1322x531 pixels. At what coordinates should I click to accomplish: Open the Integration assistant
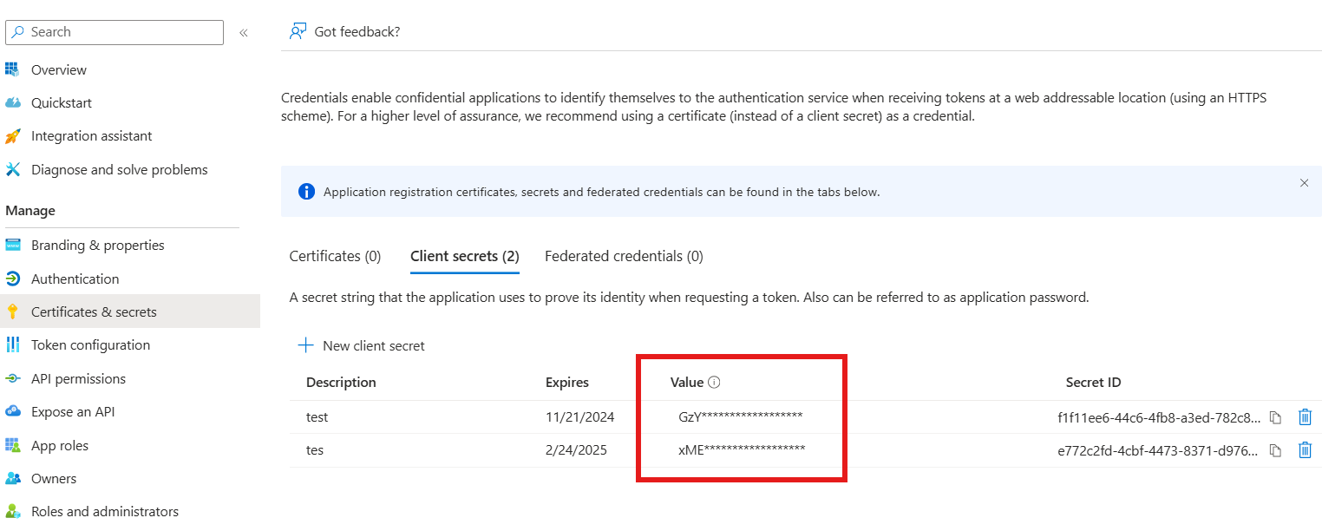[x=91, y=135]
